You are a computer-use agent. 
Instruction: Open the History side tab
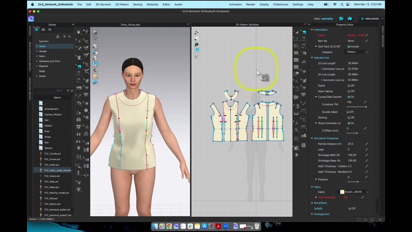point(30,31)
